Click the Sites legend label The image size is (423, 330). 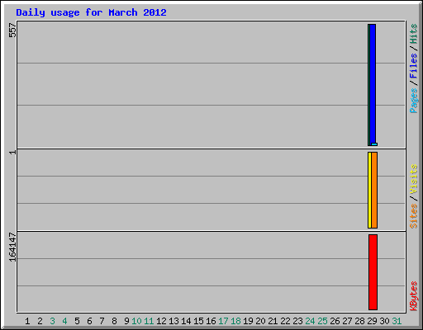click(413, 216)
